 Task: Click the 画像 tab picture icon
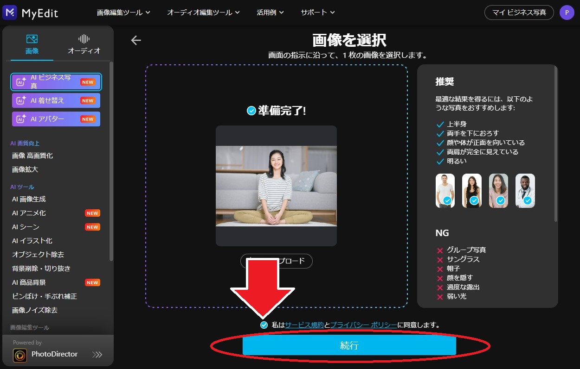pyautogui.click(x=32, y=39)
